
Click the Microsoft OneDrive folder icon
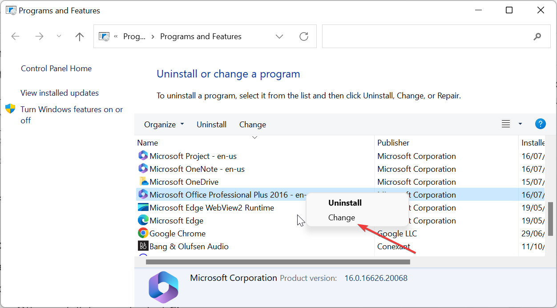tap(143, 182)
